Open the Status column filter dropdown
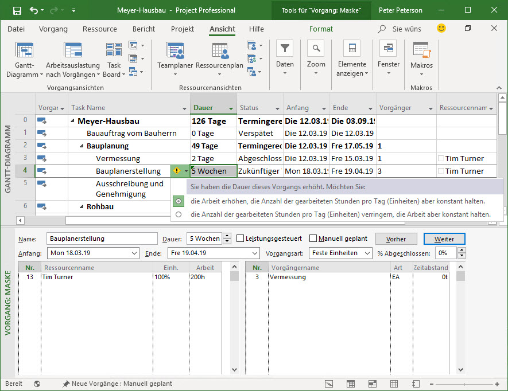This screenshot has height=391, width=508. tap(277, 108)
